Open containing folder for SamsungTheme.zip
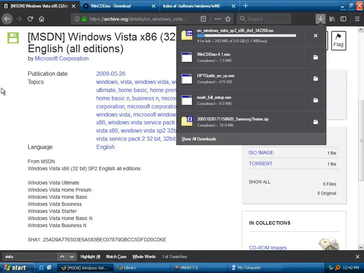The width and height of the screenshot is (364, 273). (316, 122)
